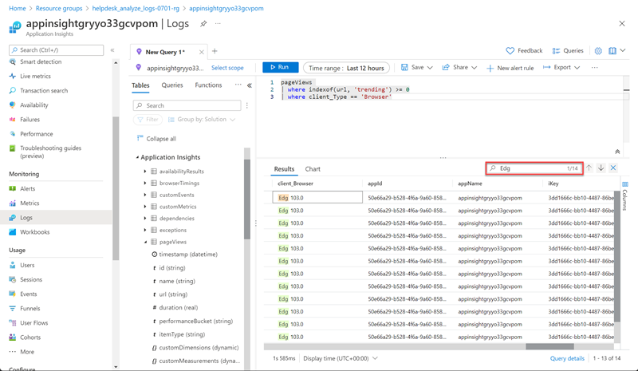The width and height of the screenshot is (638, 371).
Task: Collapse the query editor chevrons
Action: 617,152
